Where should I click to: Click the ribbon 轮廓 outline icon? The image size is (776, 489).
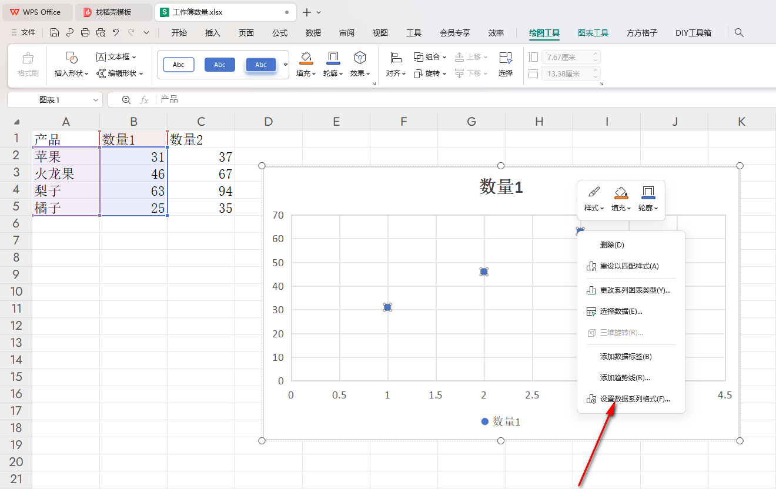click(333, 58)
